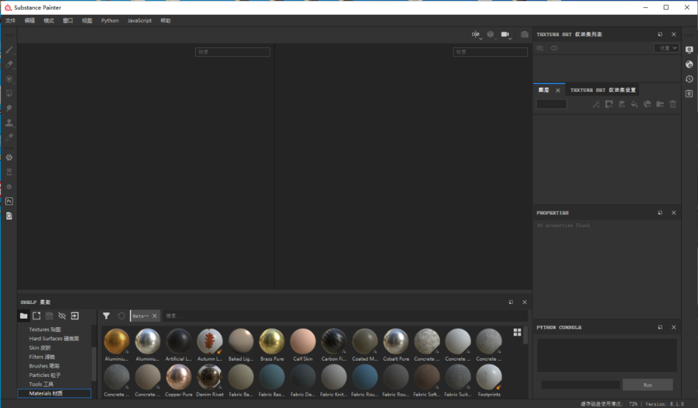Open the symmetry settings dropdown
This screenshot has width=698, height=408.
[476, 35]
